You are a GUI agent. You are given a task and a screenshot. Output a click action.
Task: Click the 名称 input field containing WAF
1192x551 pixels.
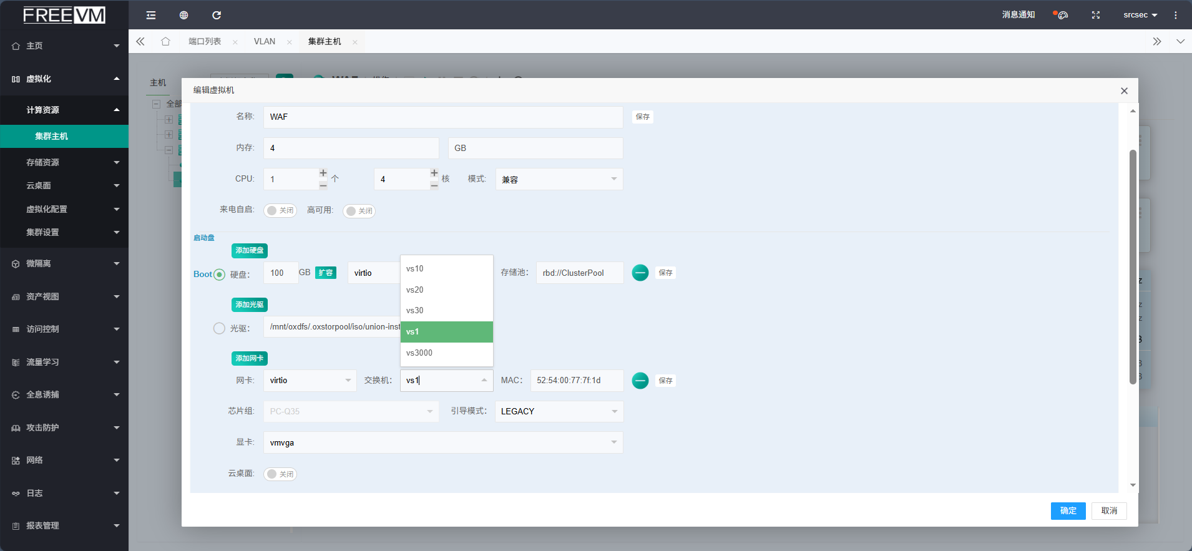(x=442, y=117)
